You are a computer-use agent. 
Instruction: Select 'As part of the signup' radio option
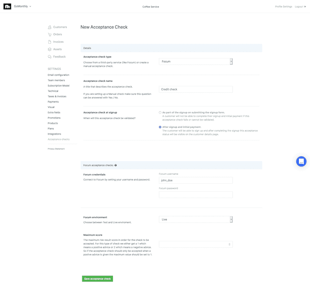[160, 112]
